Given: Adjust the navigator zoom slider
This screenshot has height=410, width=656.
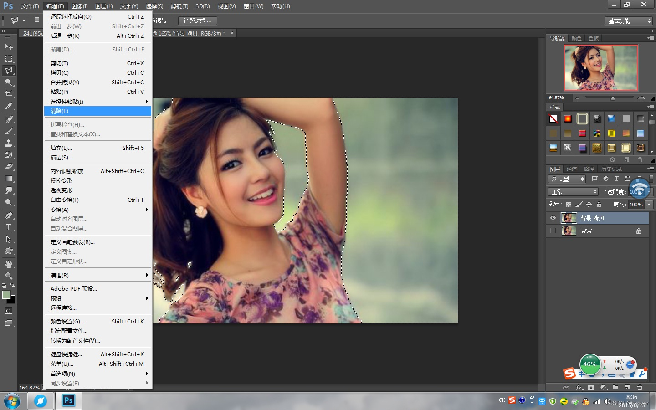Looking at the screenshot, I should pos(613,98).
